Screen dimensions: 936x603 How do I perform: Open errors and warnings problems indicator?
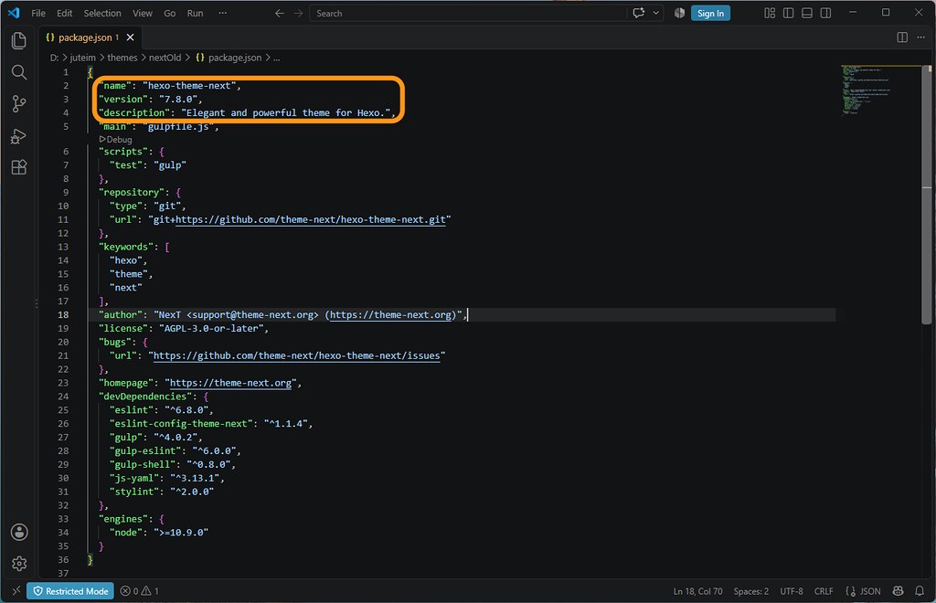point(140,591)
